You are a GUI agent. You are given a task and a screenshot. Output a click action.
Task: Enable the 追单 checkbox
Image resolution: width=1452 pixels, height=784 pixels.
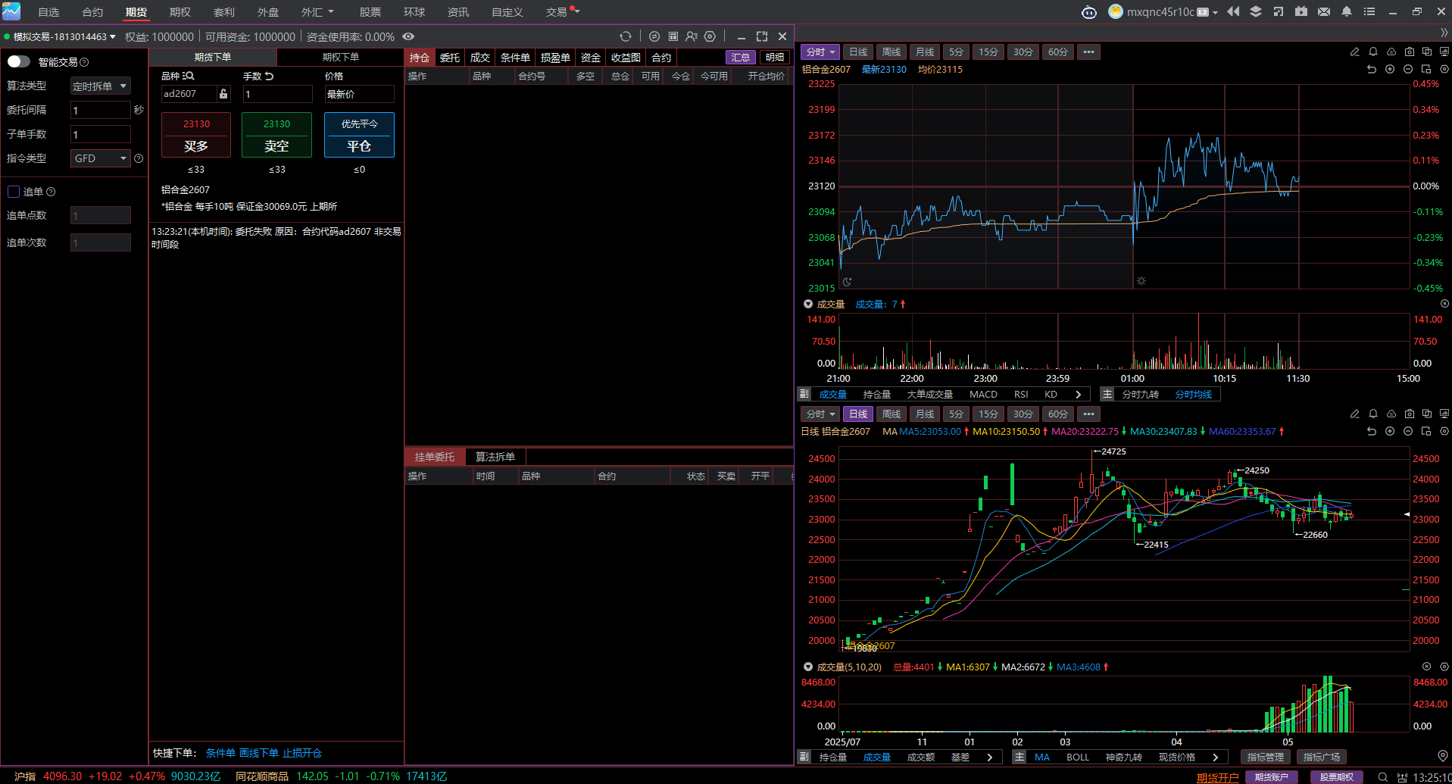pyautogui.click(x=14, y=192)
